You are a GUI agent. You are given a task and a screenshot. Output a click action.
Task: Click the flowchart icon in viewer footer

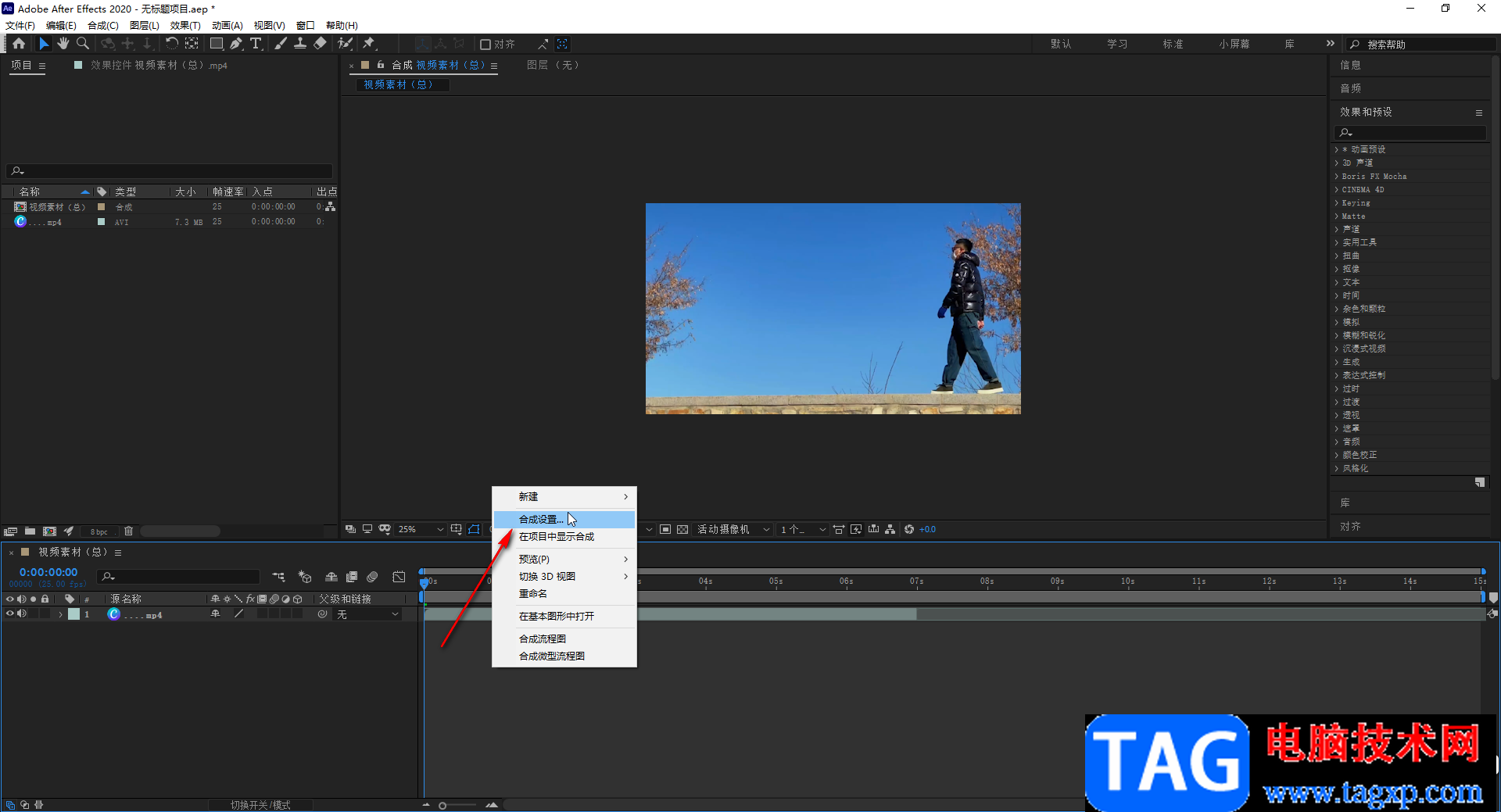(890, 529)
